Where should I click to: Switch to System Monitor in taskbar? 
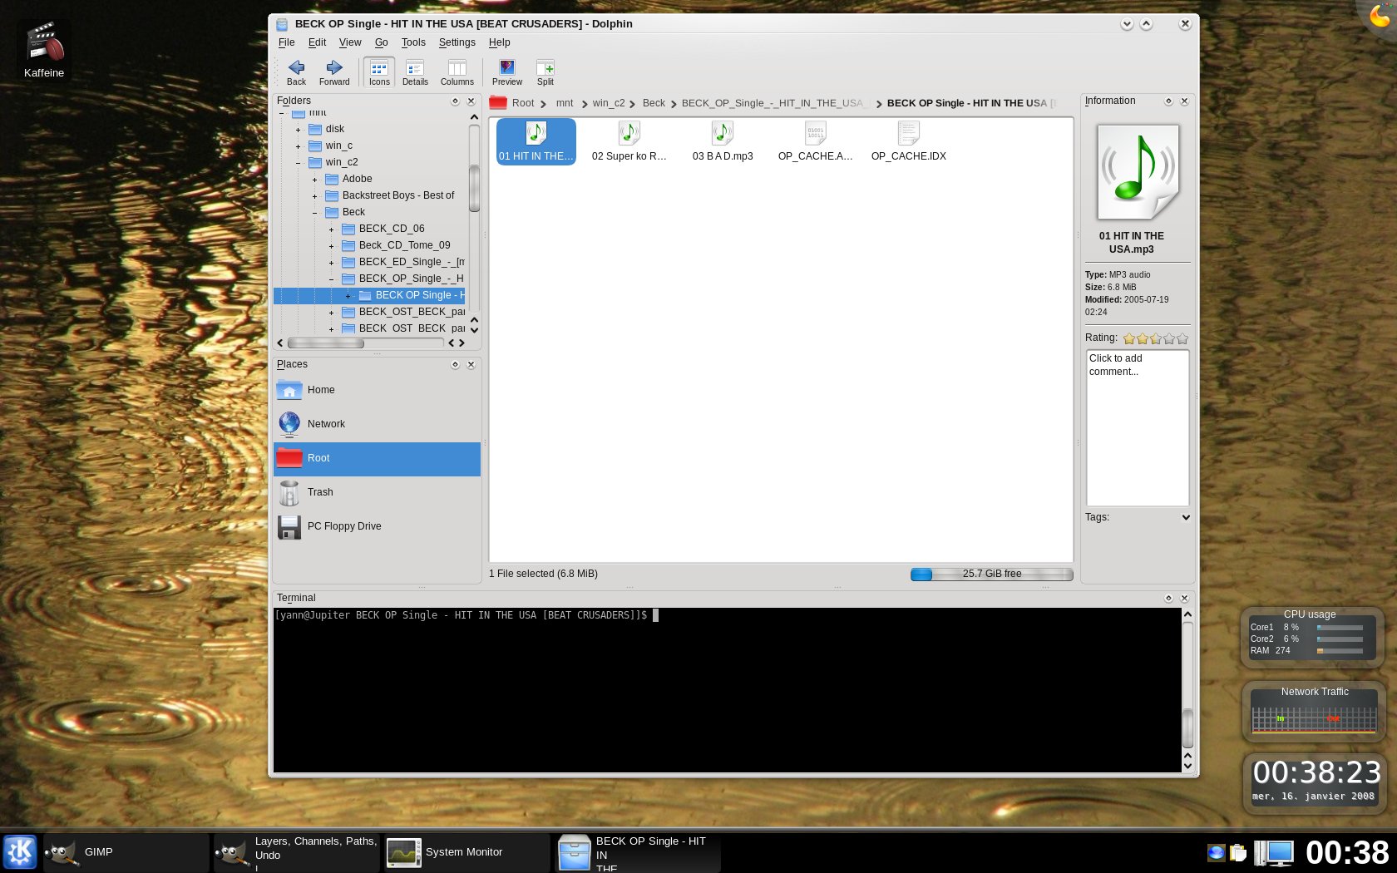click(463, 852)
